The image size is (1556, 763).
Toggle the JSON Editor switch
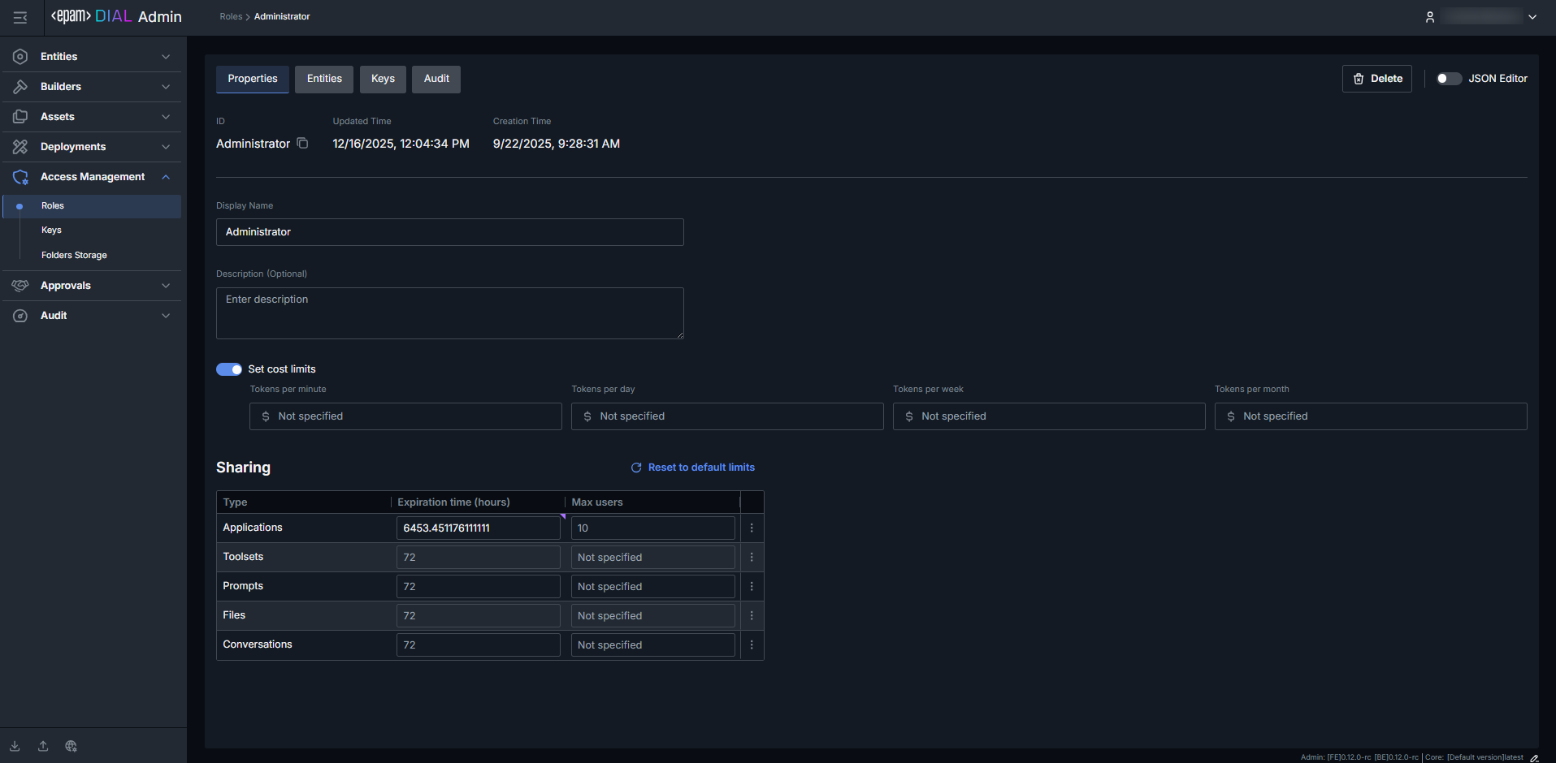(x=1448, y=79)
